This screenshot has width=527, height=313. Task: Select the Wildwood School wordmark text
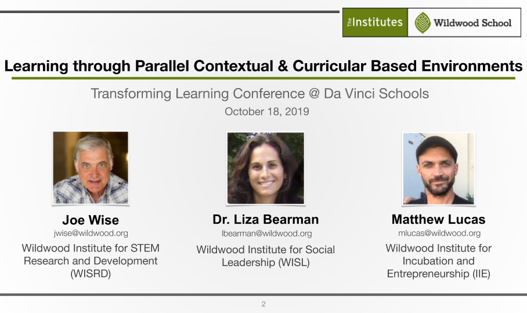click(472, 23)
